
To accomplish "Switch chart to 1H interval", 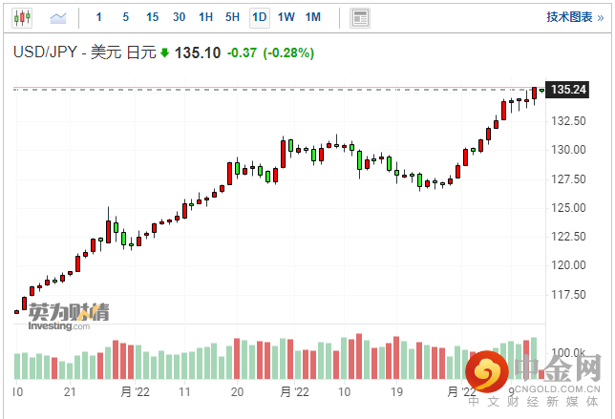I will (x=205, y=17).
